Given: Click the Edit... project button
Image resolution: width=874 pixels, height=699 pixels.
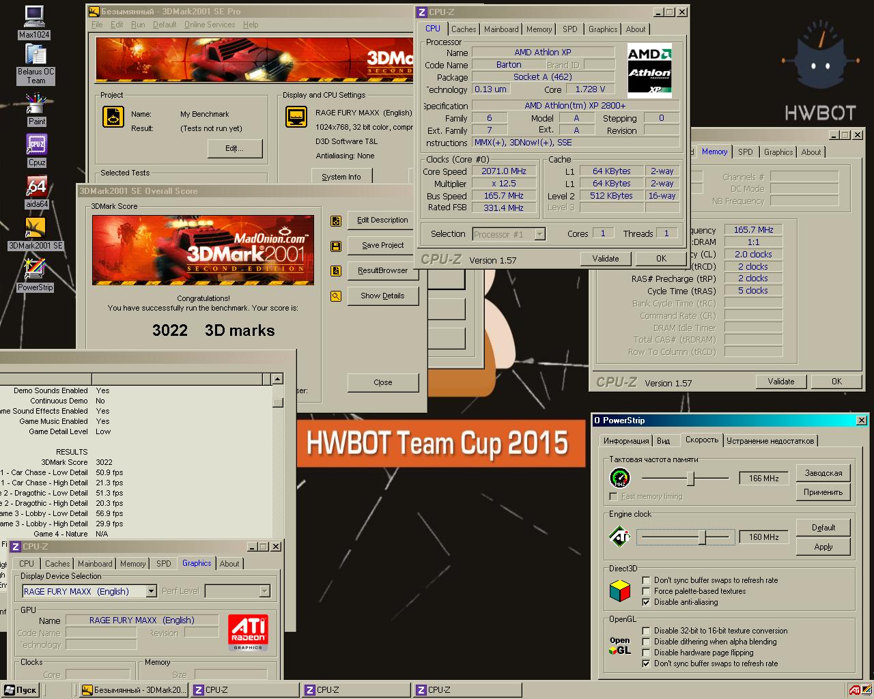Looking at the screenshot, I should 234,148.
